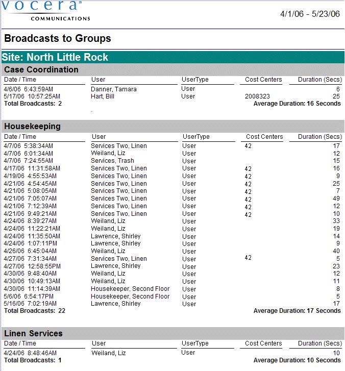
Task: Click User column header under Case Coordination
Action: point(98,80)
